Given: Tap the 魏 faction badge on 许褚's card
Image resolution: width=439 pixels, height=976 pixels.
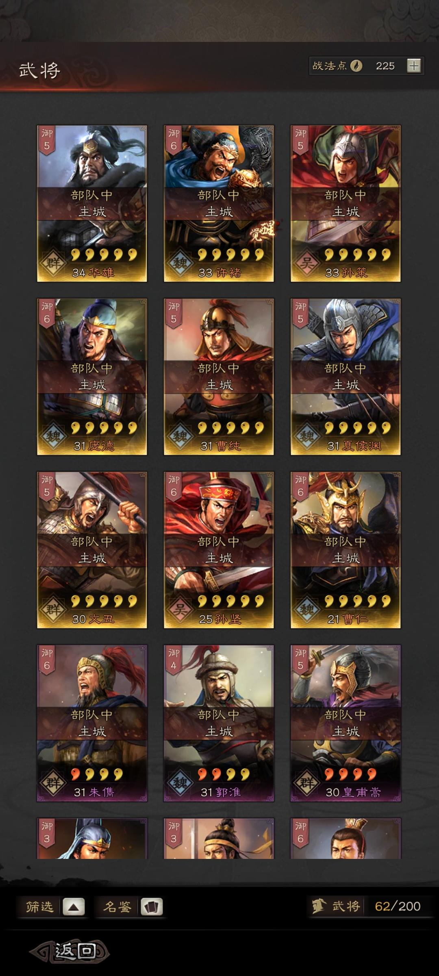Looking at the screenshot, I should tap(180, 263).
